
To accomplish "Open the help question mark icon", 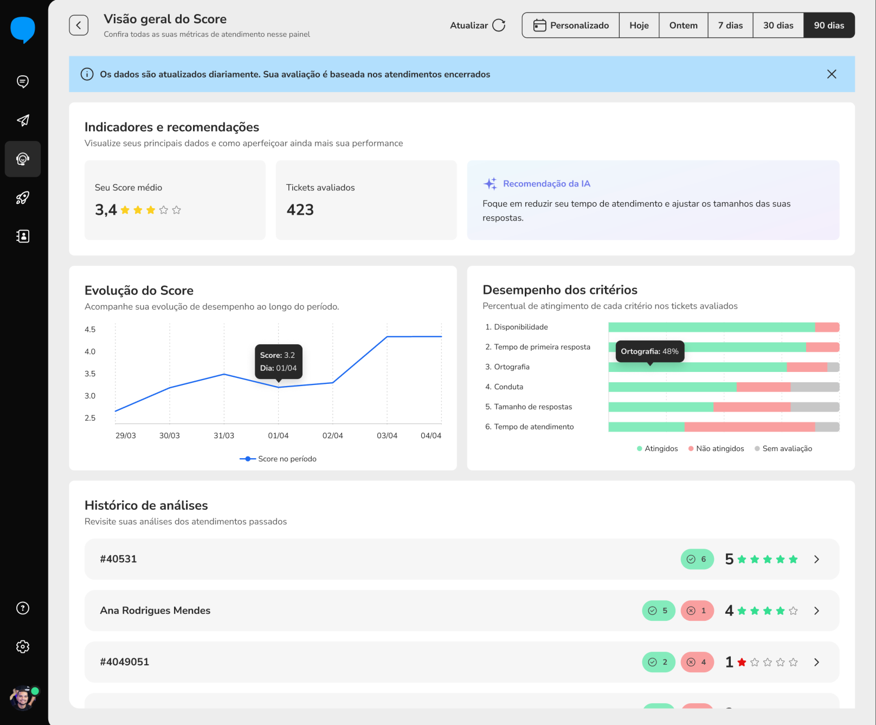I will point(23,608).
